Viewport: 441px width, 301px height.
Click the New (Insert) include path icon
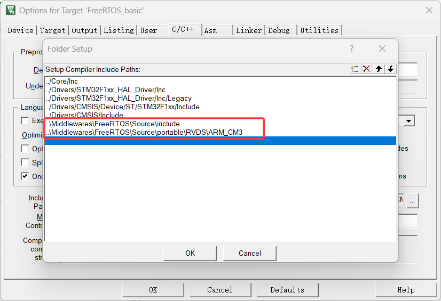355,69
